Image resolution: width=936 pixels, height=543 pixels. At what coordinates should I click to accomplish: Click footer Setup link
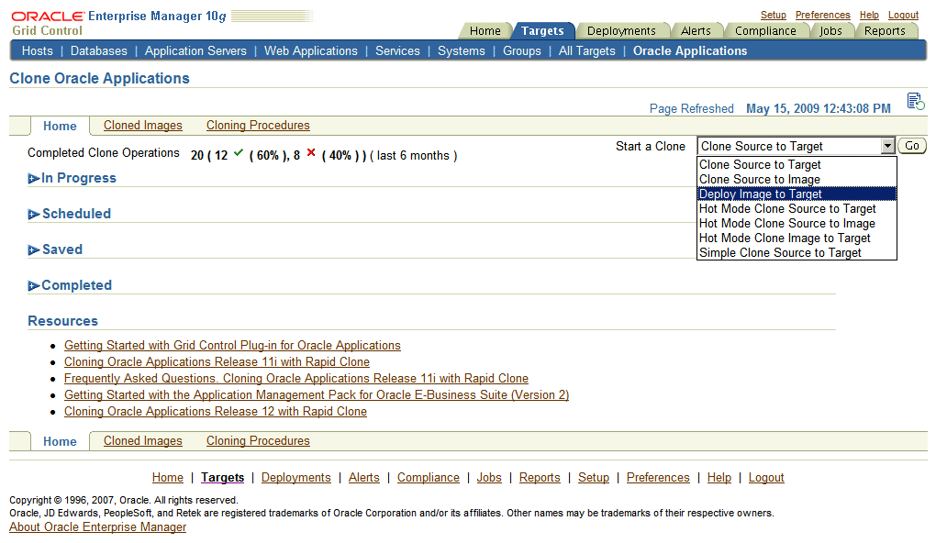pyautogui.click(x=594, y=477)
